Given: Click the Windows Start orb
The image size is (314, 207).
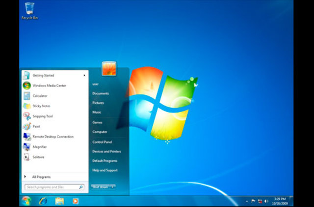Looking at the screenshot, I should pyautogui.click(x=26, y=201).
